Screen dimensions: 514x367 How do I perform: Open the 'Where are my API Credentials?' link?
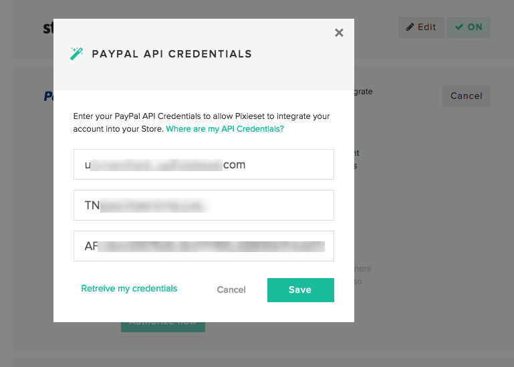click(225, 129)
